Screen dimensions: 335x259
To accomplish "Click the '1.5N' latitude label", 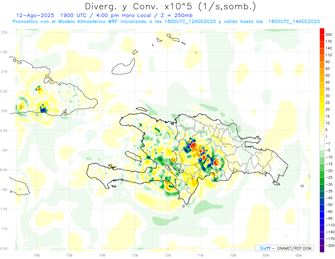I will coord(4,52).
